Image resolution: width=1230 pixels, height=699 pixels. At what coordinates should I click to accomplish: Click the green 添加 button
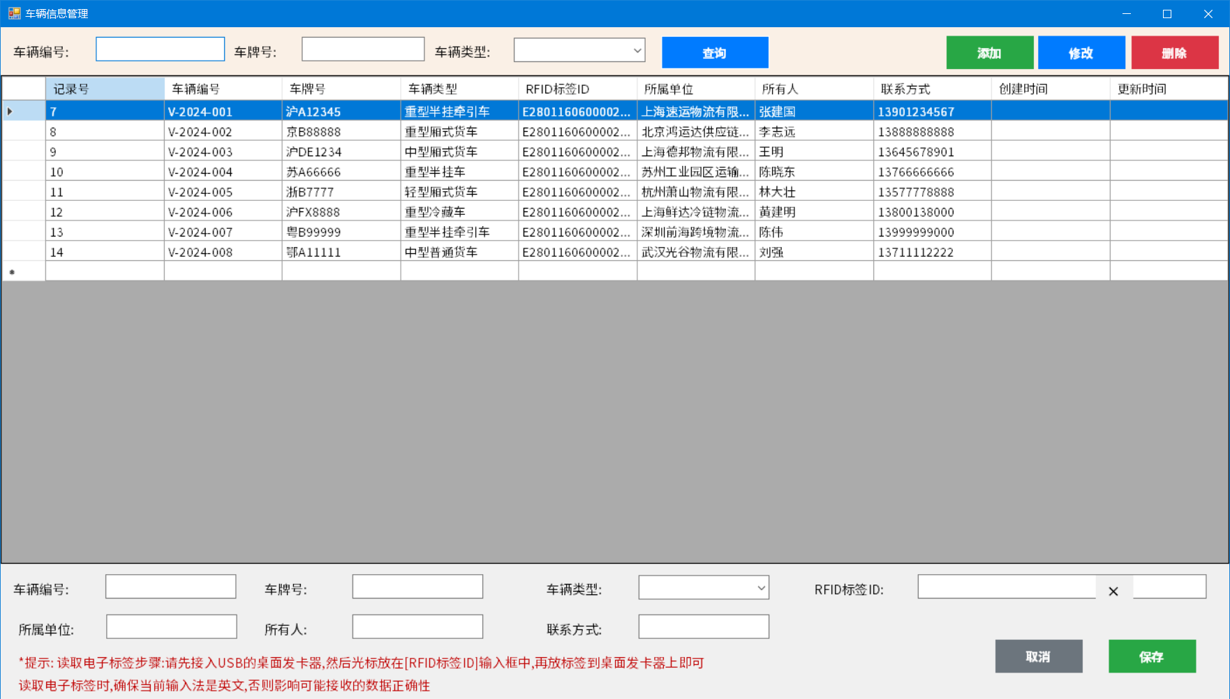point(990,52)
